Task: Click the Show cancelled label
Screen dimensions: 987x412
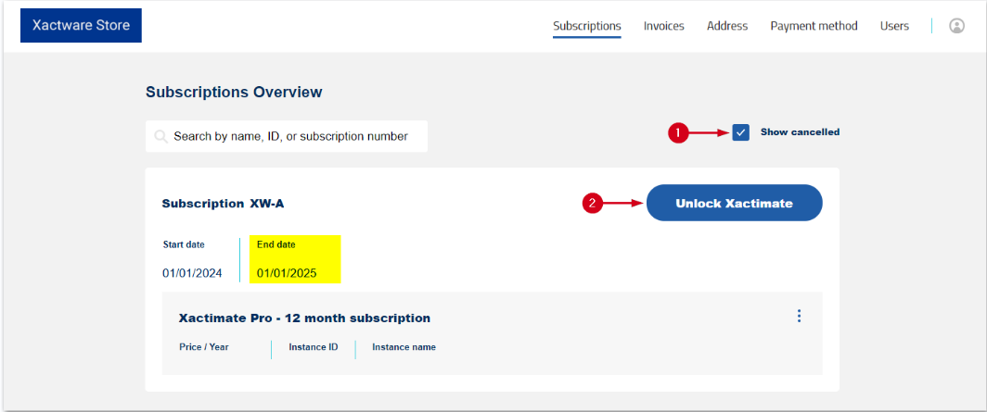Action: 800,132
